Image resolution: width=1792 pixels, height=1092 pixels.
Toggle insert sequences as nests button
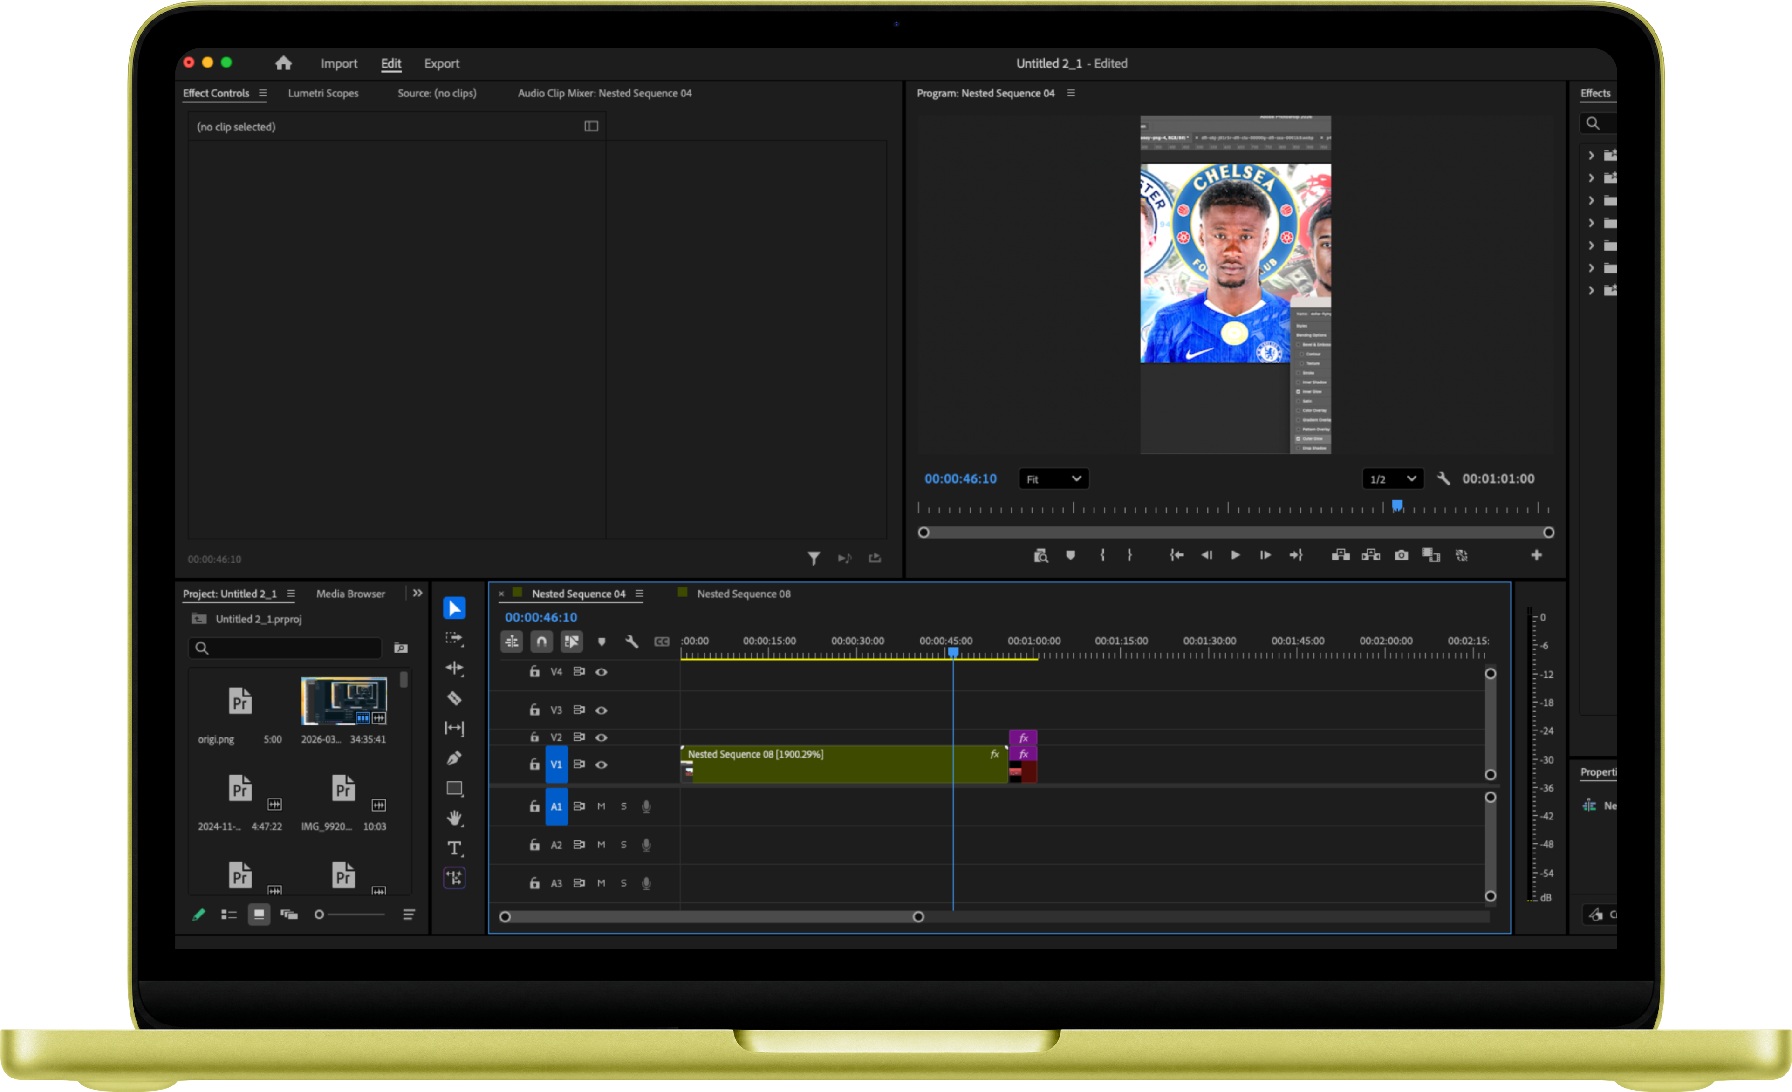512,642
